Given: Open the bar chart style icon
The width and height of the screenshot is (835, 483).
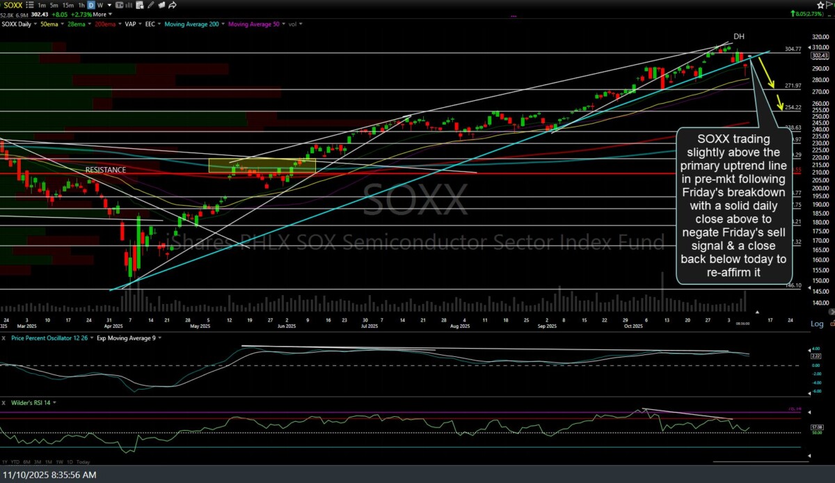Looking at the screenshot, I should point(128,5).
